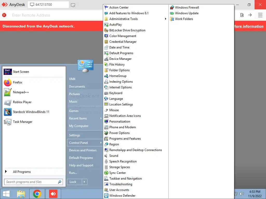Click AnyDesk taskbar icon
The height and width of the screenshot is (199, 266).
53,194
